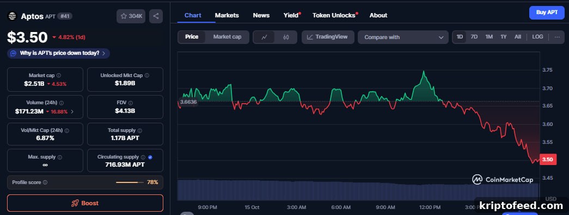Click the 15 Oct date label on axis
This screenshot has width=569, height=215.
[252, 207]
